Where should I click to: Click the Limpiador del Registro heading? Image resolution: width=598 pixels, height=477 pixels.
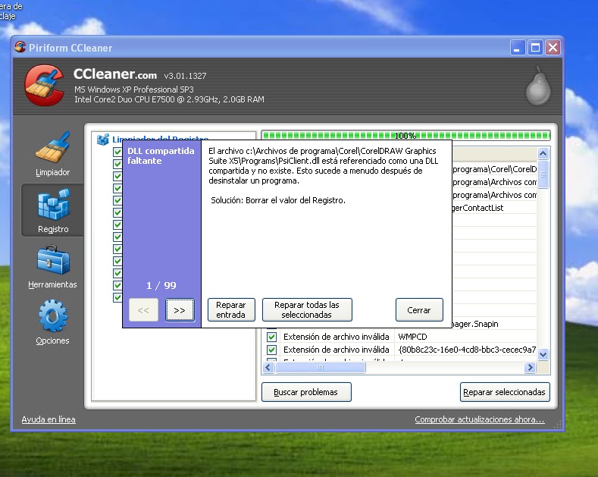click(160, 139)
